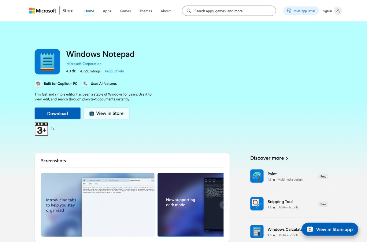Click the Sign in link
Viewport: 367px width, 242px height.
click(327, 11)
